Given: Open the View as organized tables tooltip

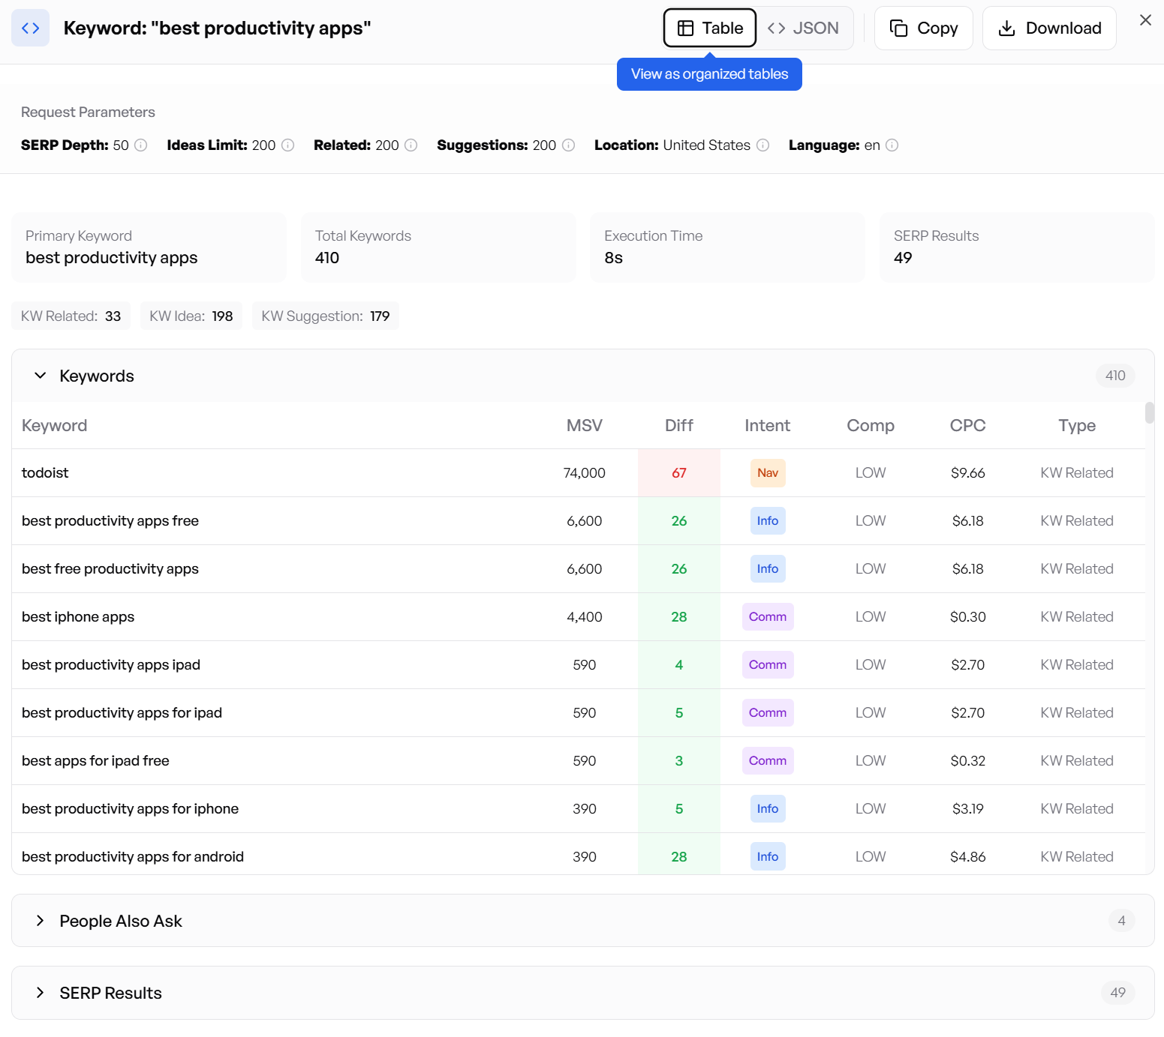Looking at the screenshot, I should coord(709,74).
